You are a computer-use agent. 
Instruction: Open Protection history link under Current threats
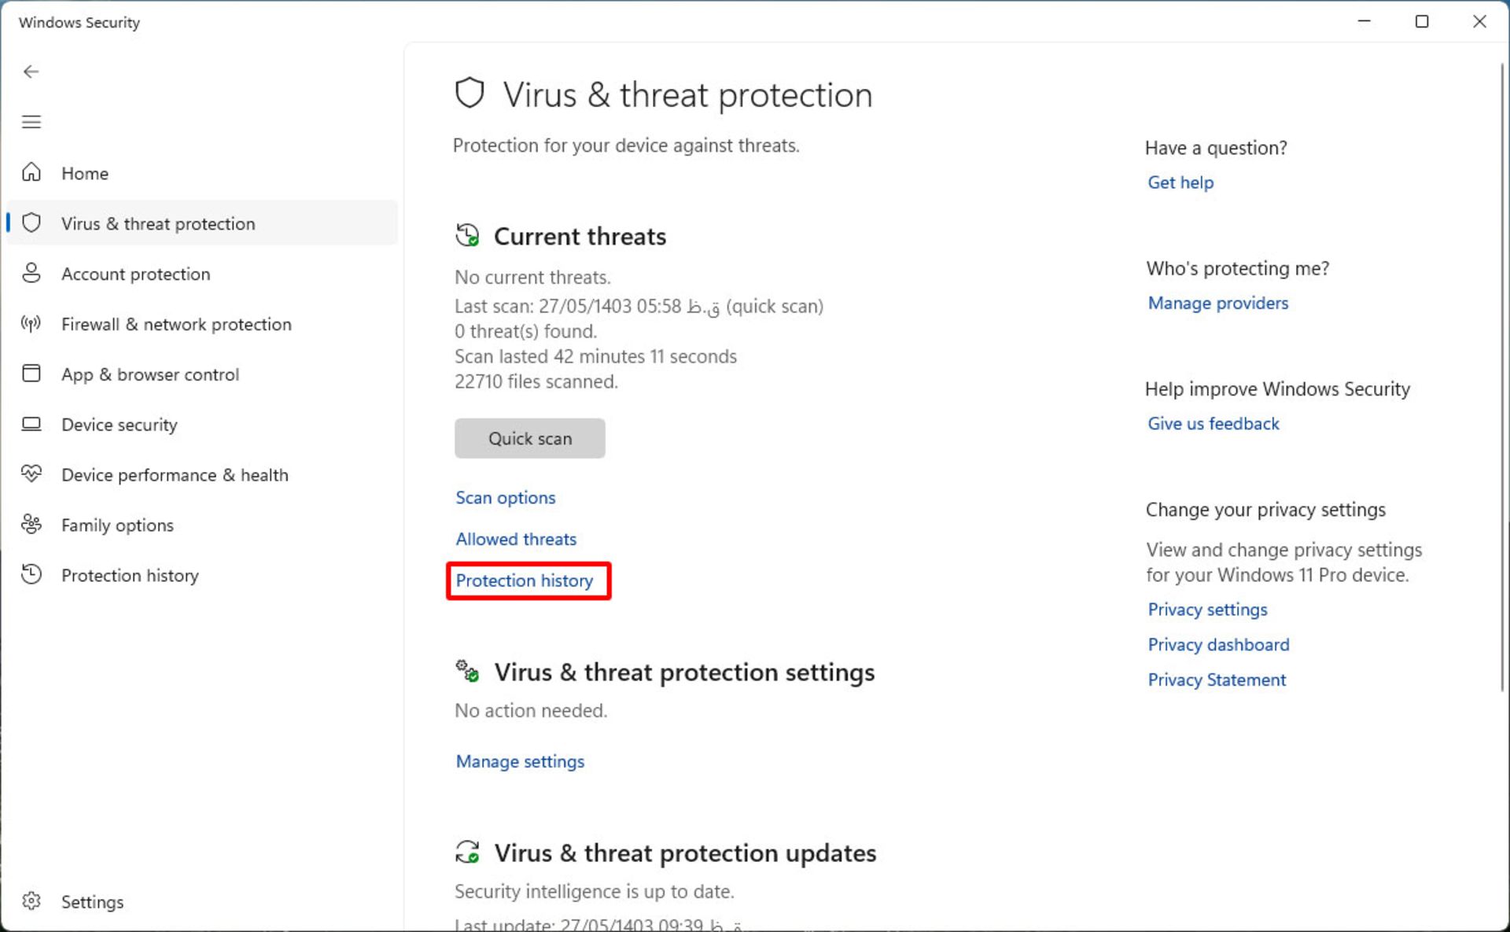click(525, 580)
